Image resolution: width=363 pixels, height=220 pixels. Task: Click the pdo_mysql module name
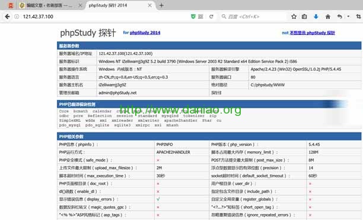(69, 125)
